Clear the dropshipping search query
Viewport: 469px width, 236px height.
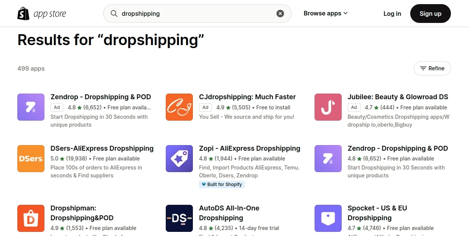click(x=280, y=13)
